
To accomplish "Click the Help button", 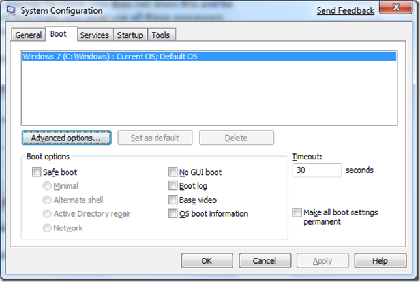I will pyautogui.click(x=380, y=260).
